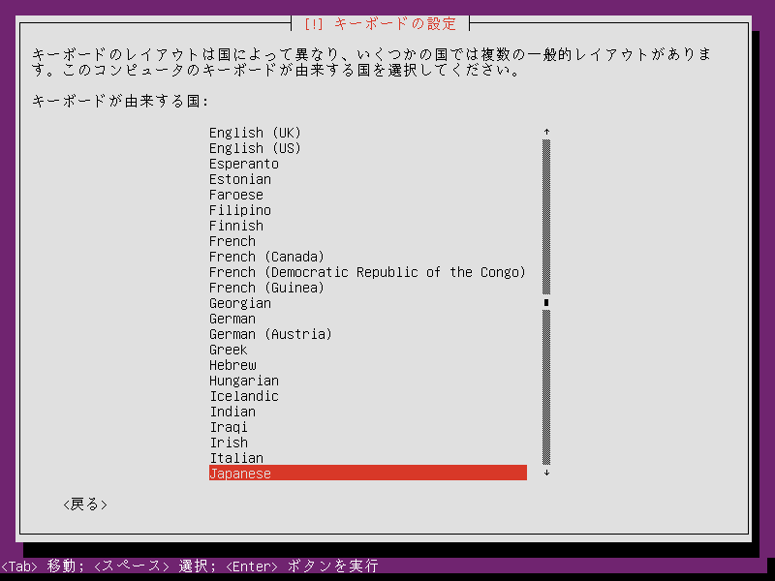This screenshot has width=775, height=581.
Task: Choose English (US) from the list
Action: click(255, 148)
